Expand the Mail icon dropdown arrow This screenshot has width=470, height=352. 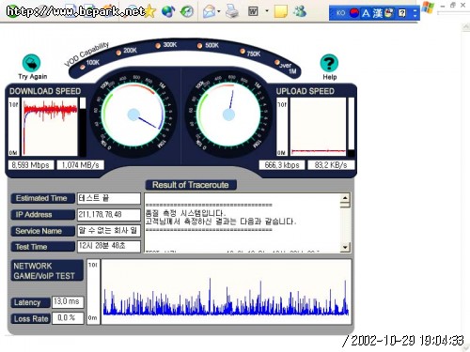click(219, 11)
